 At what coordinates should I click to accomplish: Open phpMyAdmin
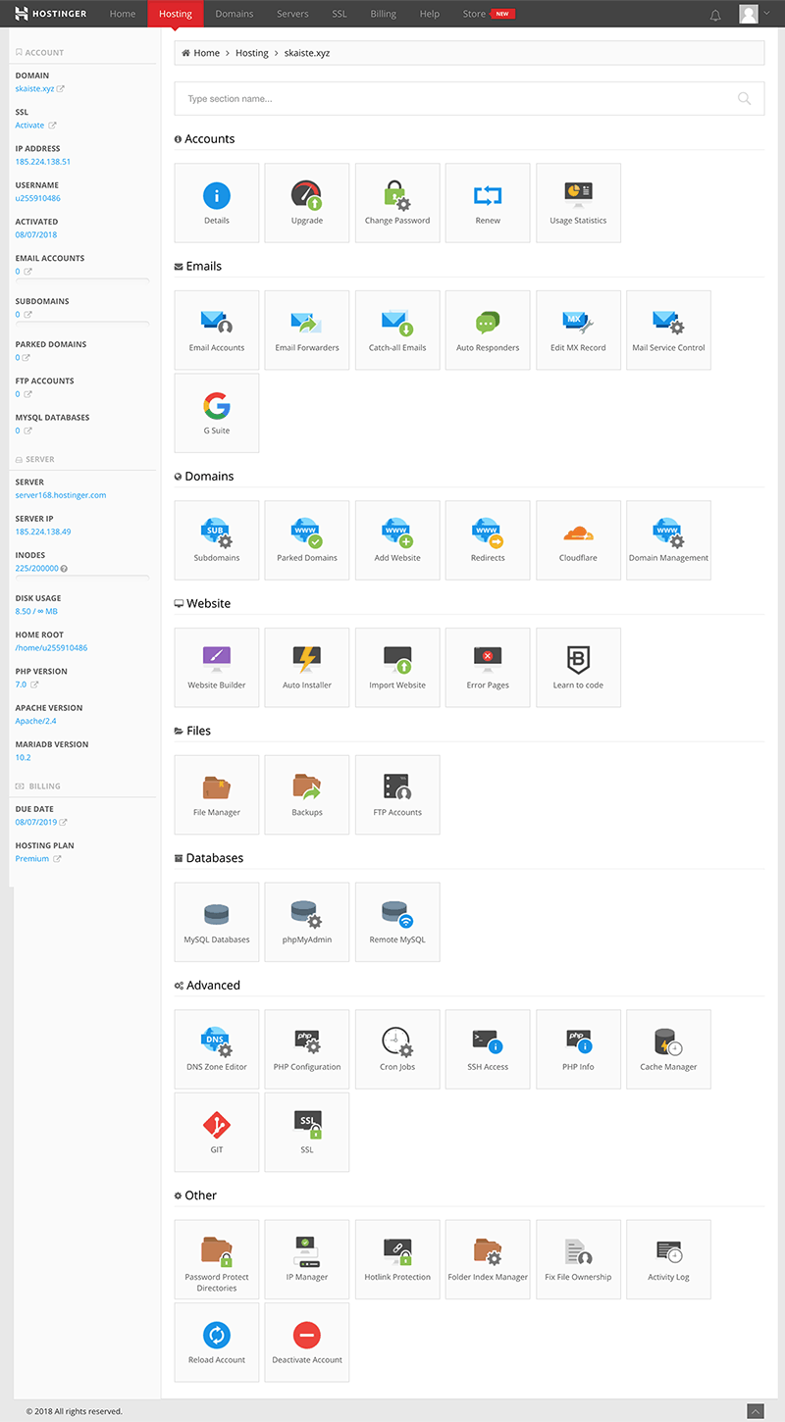tap(307, 922)
